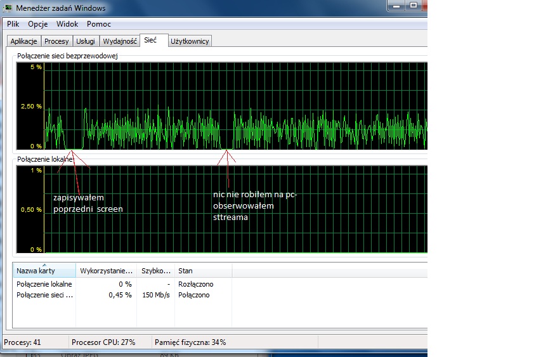The height and width of the screenshot is (357, 548).
Task: Switch to the Aplikacje tab
Action: point(23,41)
